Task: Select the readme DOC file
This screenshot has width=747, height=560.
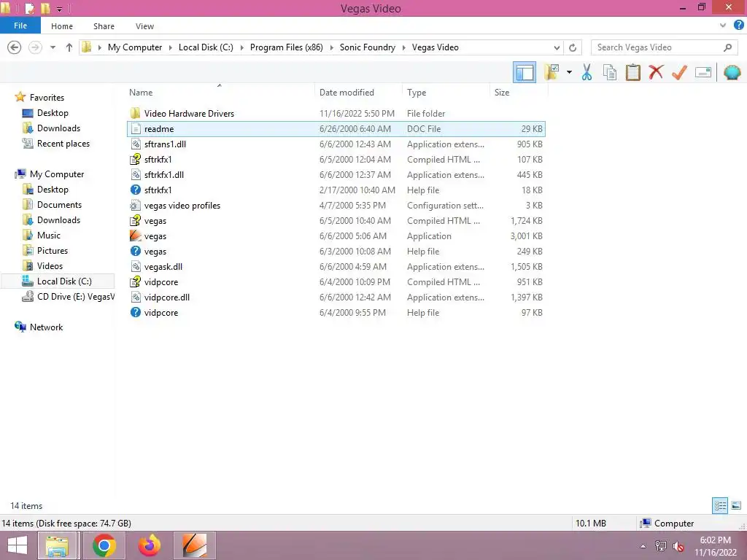Action: tap(336, 128)
